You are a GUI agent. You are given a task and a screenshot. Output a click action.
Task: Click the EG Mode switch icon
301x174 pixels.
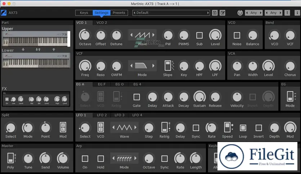coord(290,96)
